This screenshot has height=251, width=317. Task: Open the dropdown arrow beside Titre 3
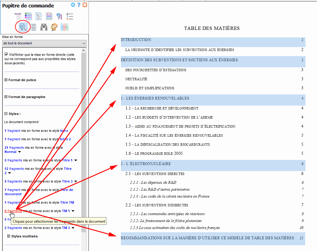(x=76, y=182)
